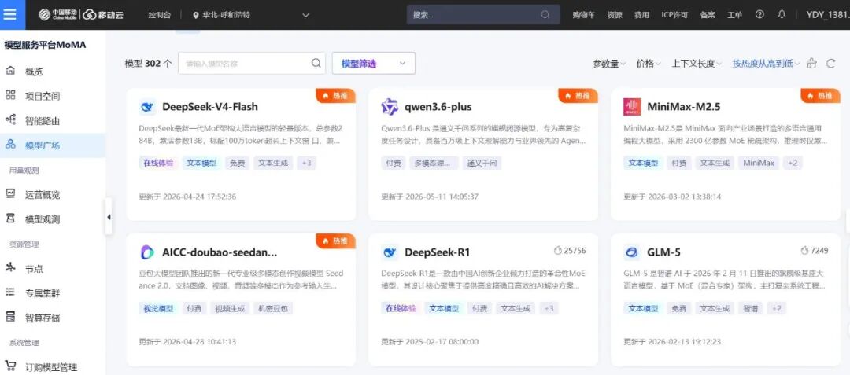Click the China Mobile cloud logo
The width and height of the screenshot is (850, 375).
pyautogui.click(x=81, y=15)
